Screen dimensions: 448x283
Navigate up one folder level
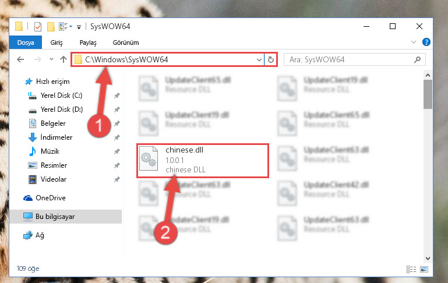[x=64, y=59]
